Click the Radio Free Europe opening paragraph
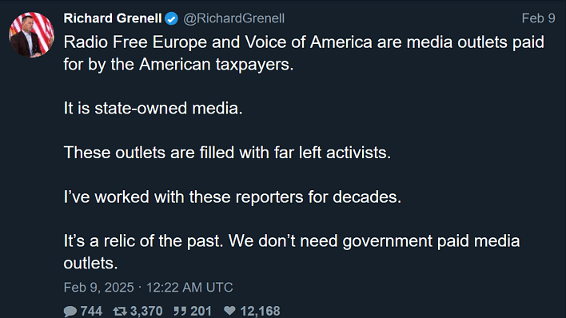 [304, 54]
